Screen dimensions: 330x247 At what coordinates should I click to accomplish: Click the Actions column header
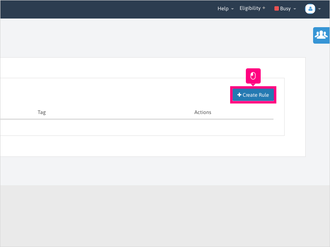pyautogui.click(x=203, y=112)
